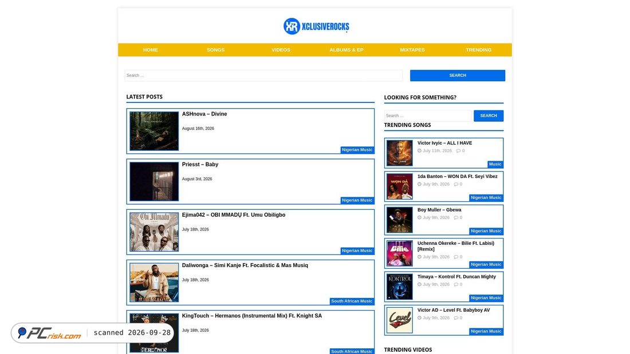Click clock icon under Timaya Kontrol song
Screen dimensions: 630x354
(419, 285)
